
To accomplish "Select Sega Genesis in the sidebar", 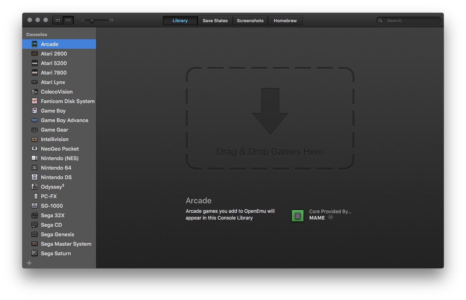I will [x=57, y=235].
